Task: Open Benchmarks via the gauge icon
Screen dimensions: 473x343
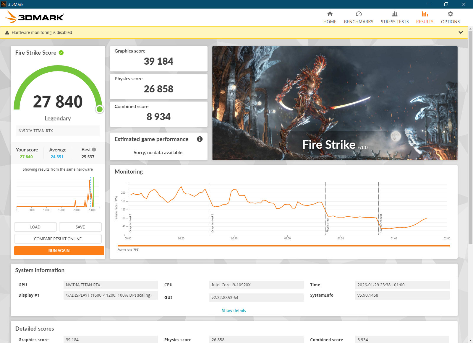Action: click(359, 14)
